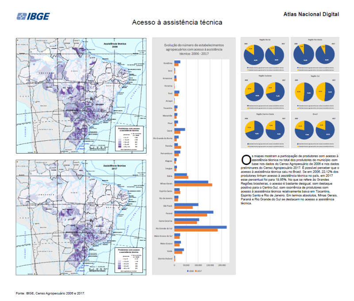Open the 'Região Nordeste' pie chart panel

pos(315,54)
